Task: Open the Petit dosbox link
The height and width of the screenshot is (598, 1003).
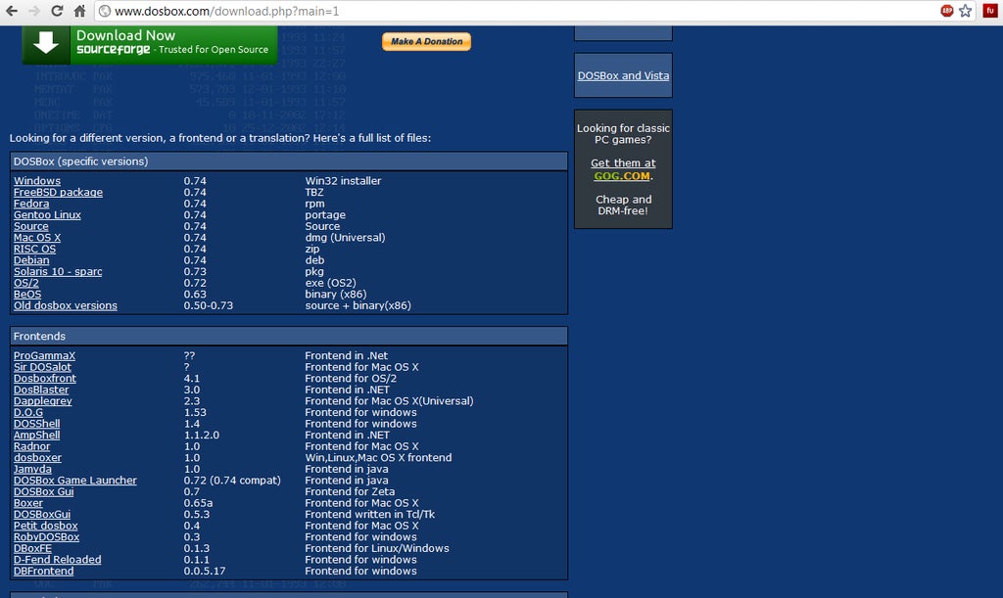Action: point(45,526)
